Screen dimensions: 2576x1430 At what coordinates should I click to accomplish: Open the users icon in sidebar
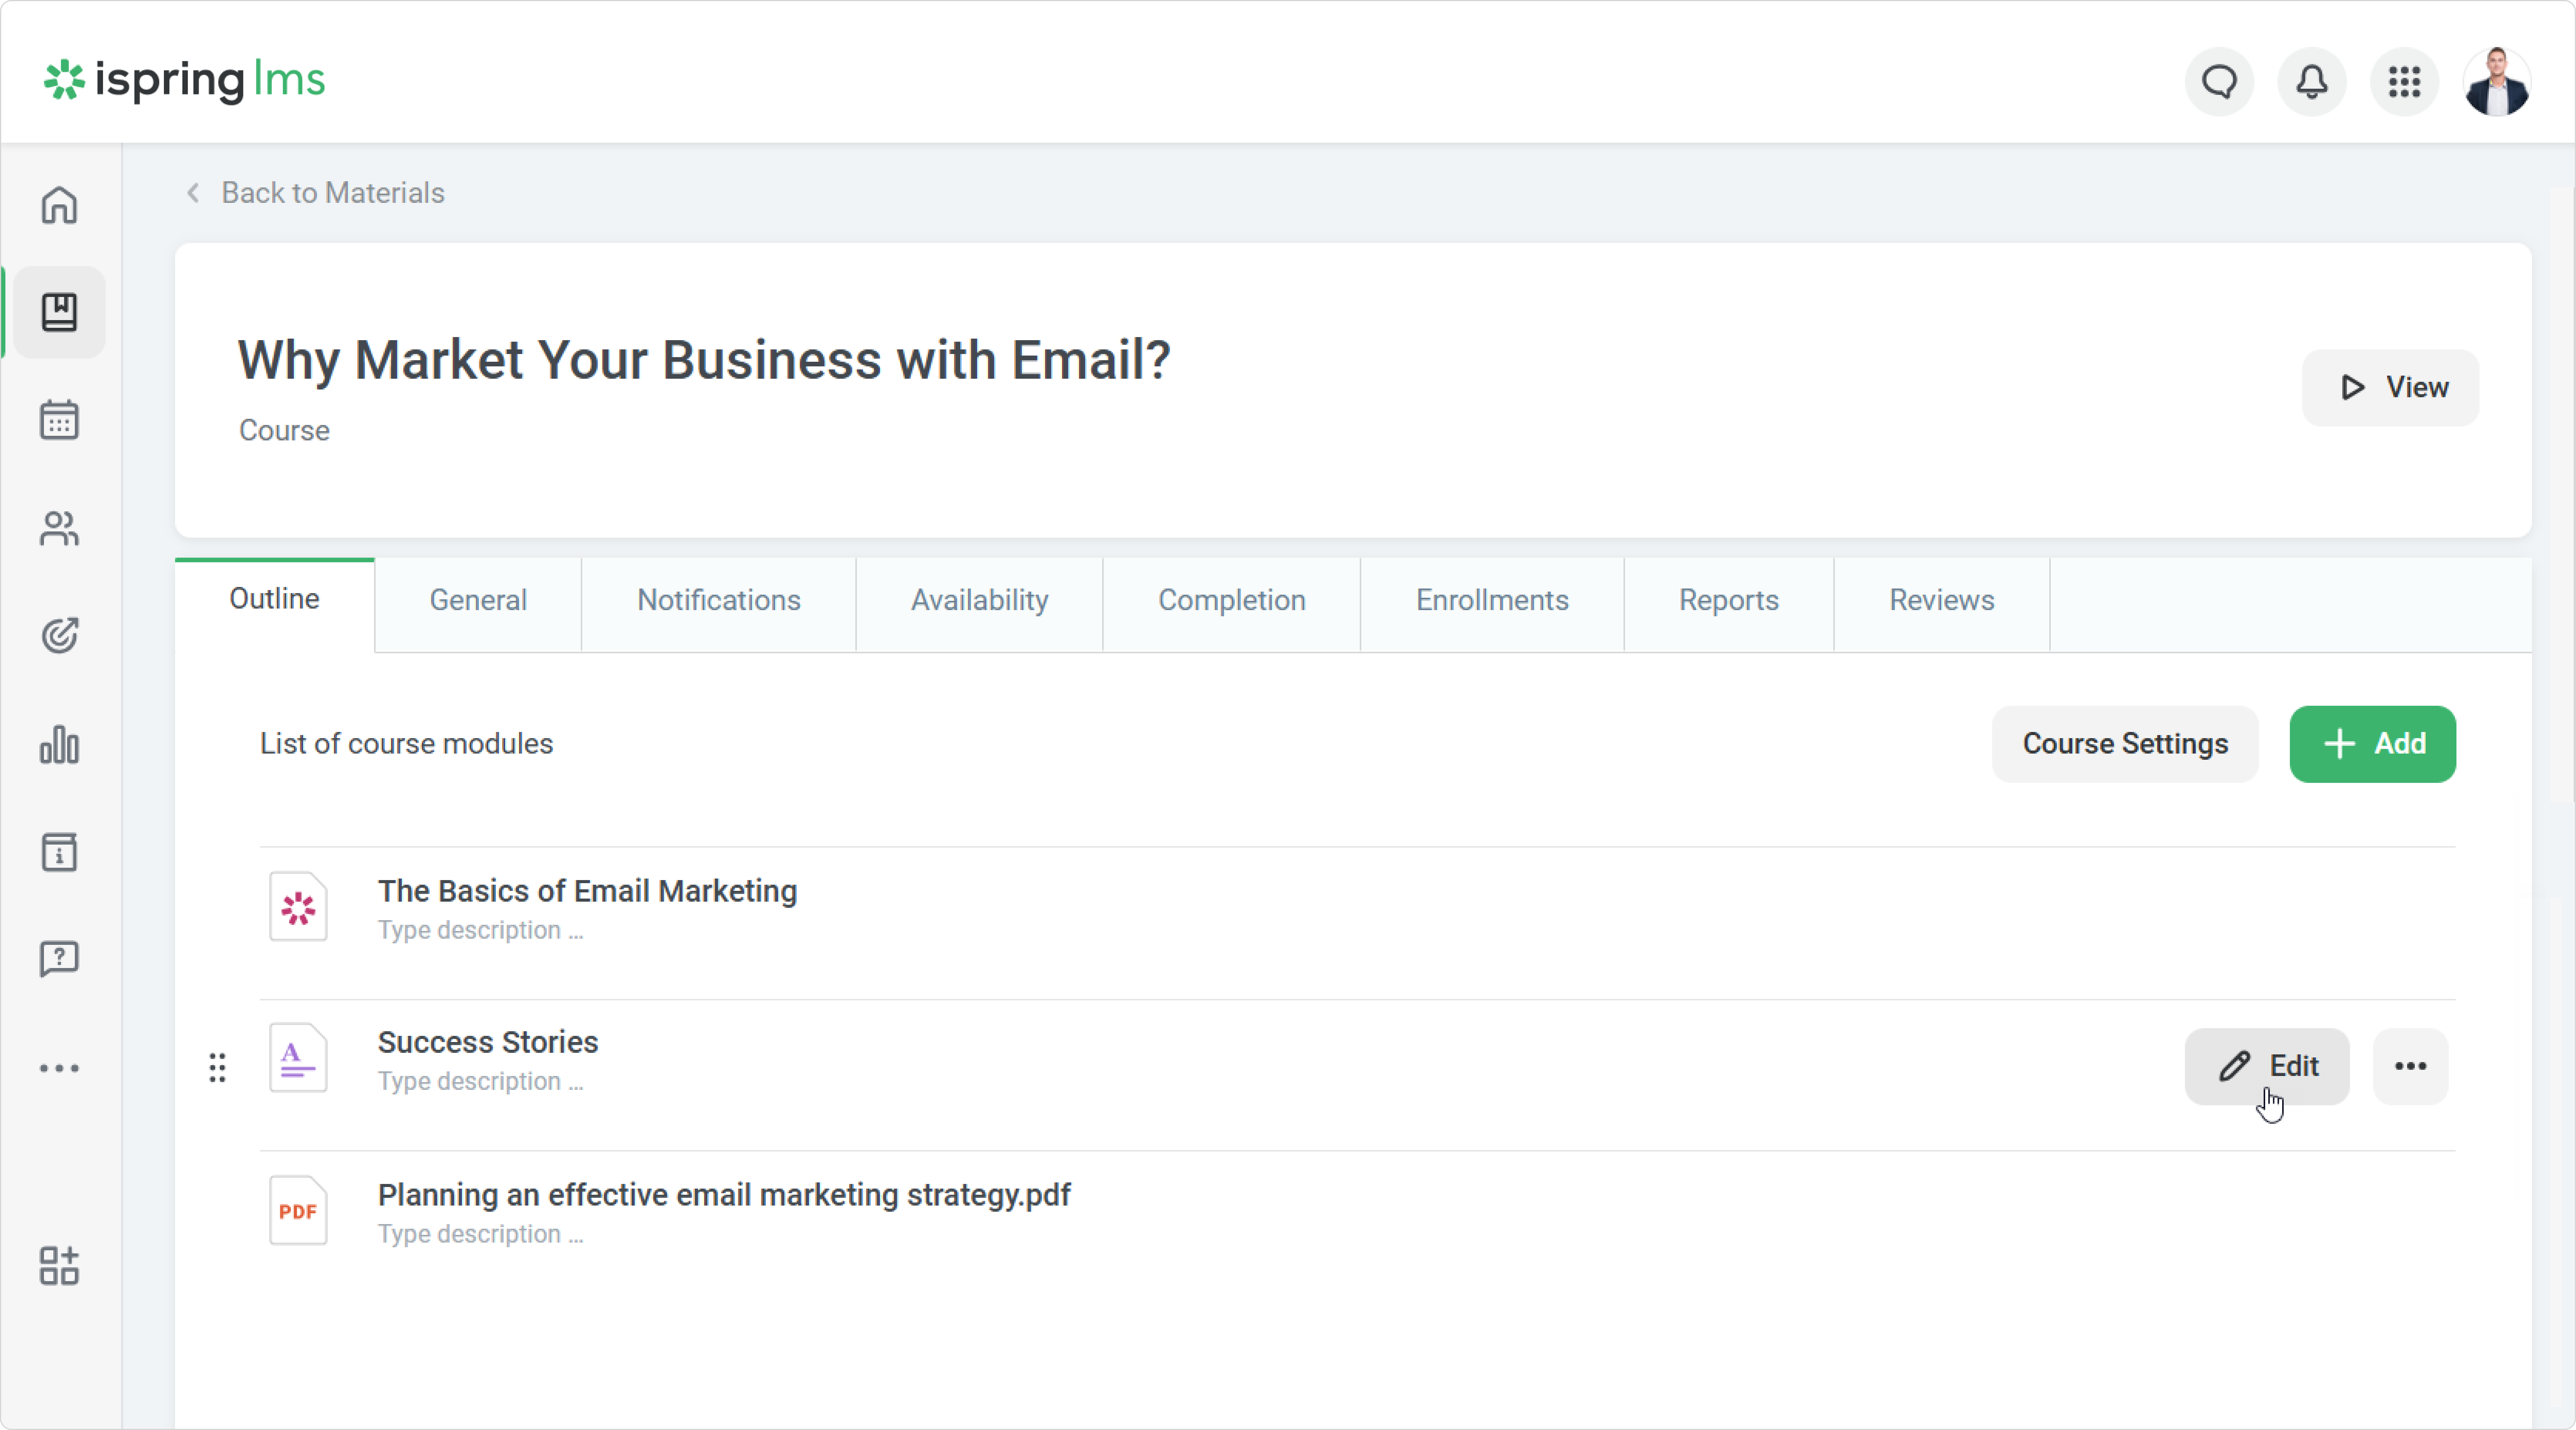59,528
